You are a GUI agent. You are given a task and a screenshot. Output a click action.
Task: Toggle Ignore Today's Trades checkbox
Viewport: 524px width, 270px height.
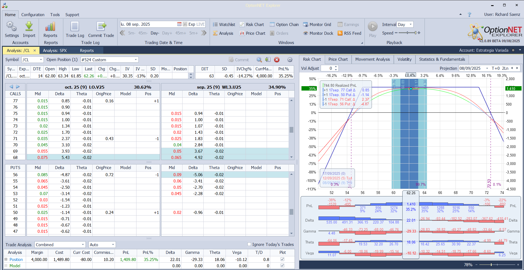coord(249,244)
